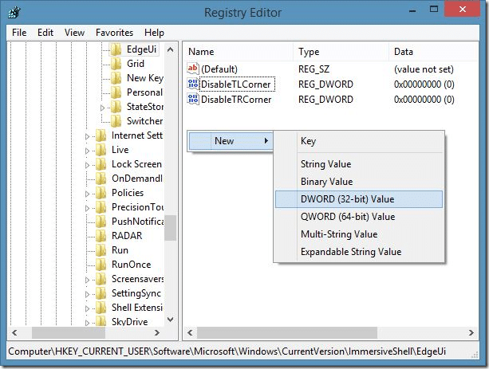Choose Expandable String Value from submenu
Image resolution: width=489 pixels, height=369 pixels.
[x=359, y=252]
